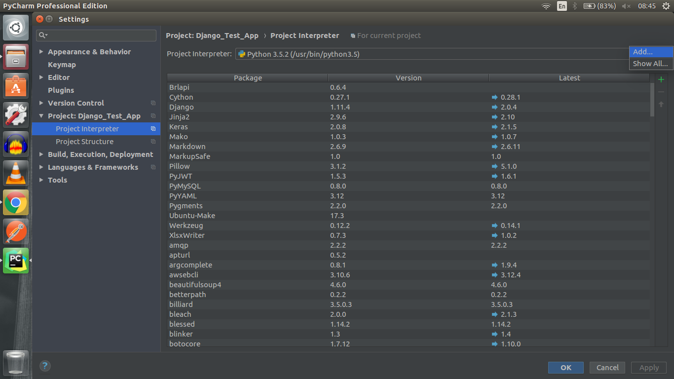Click the project-level icon beside Project: Django_Test_App
The height and width of the screenshot is (379, 674).
tap(153, 116)
